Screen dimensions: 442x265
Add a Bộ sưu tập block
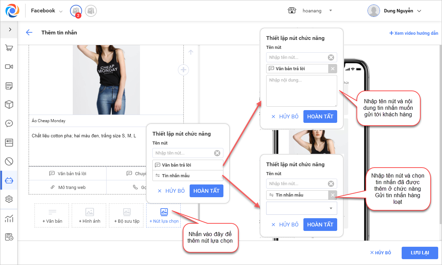click(126, 215)
